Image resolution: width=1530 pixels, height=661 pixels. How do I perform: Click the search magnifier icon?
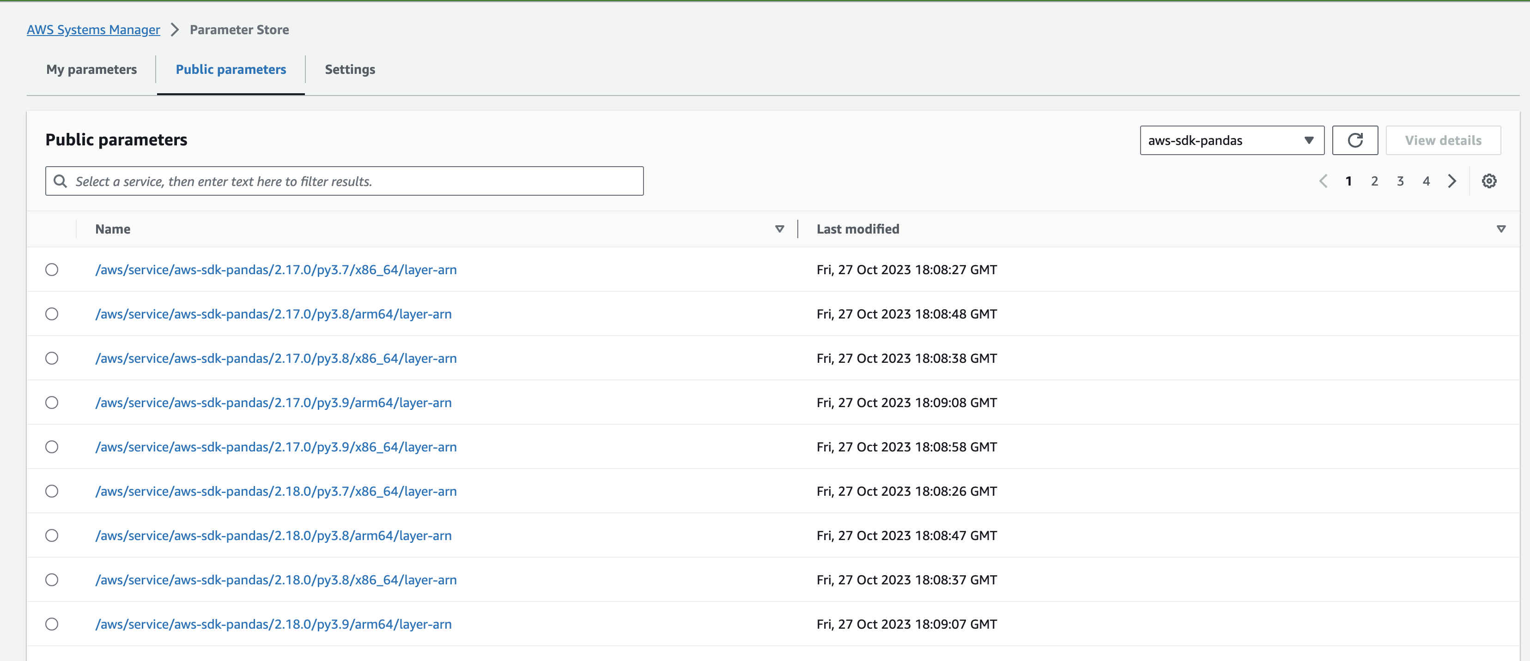[60, 181]
